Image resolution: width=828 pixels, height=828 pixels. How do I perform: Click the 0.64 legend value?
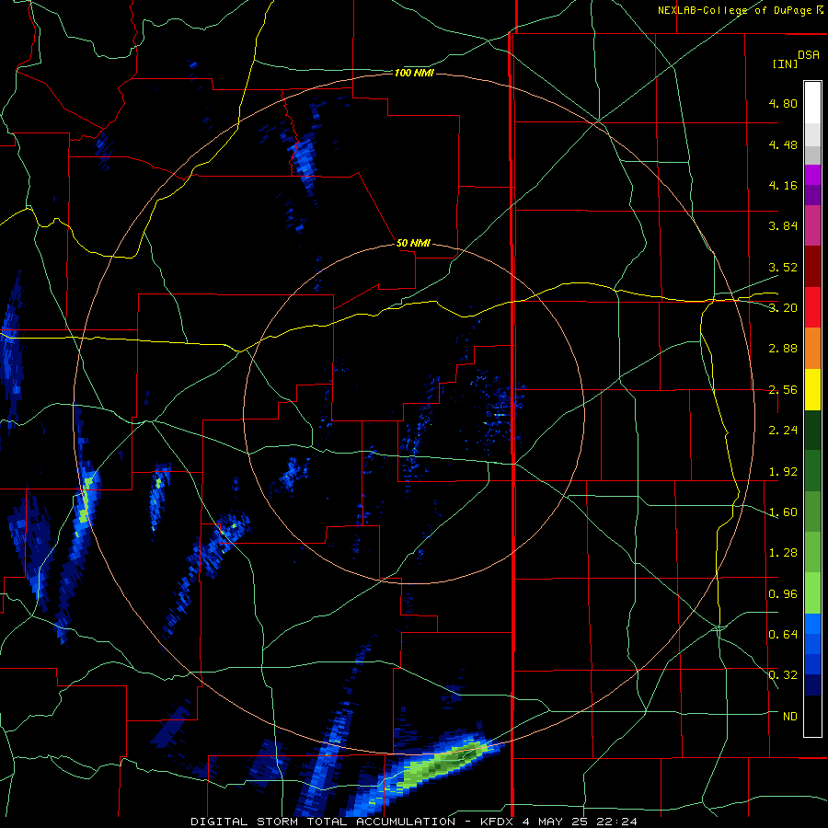tap(783, 635)
